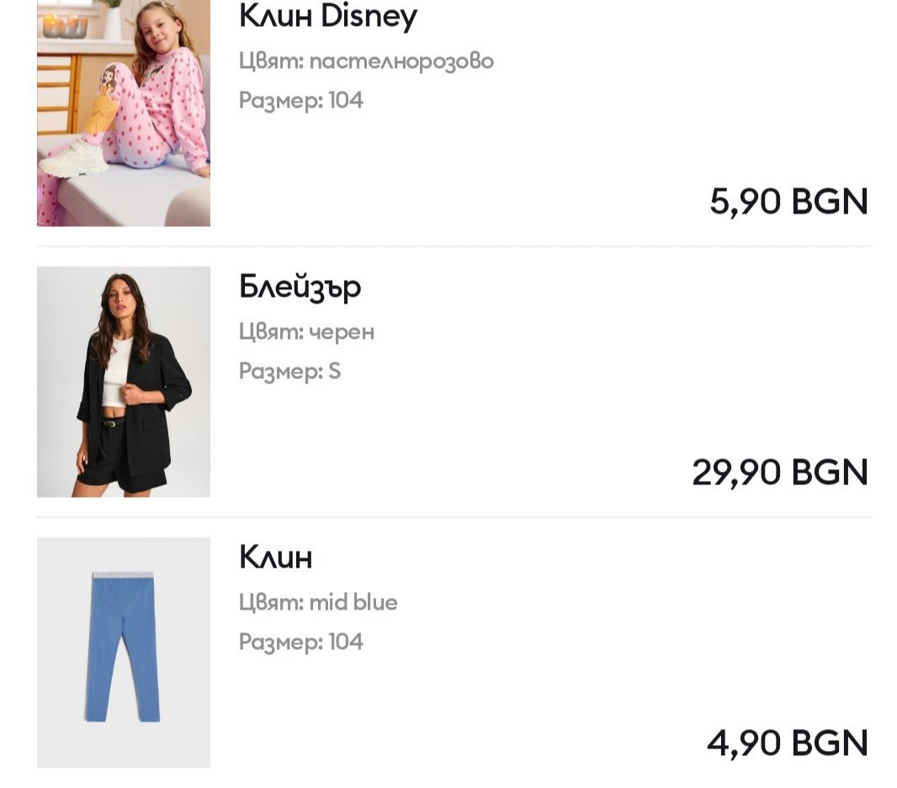The image size is (897, 788).
Task: Click the divider line above the blue Клин item
Action: (454, 517)
